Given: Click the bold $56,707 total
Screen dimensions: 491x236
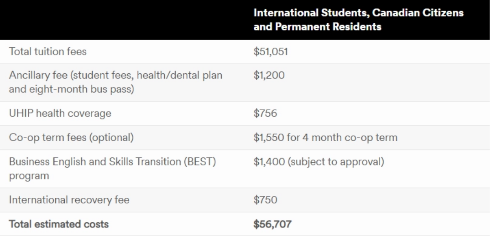Looking at the screenshot, I should click(272, 224).
